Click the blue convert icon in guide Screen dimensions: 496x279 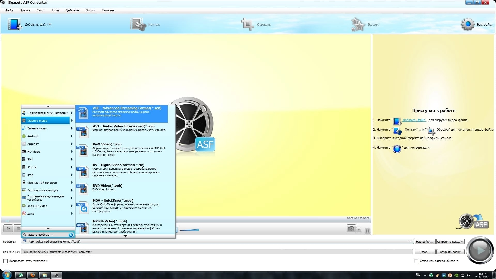tap(397, 149)
